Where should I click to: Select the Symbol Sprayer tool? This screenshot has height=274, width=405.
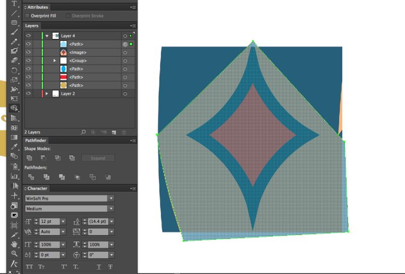(x=14, y=167)
